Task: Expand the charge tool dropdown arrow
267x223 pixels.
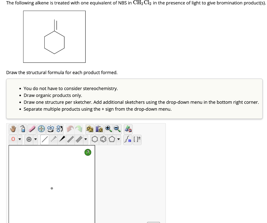Action: tap(35, 139)
